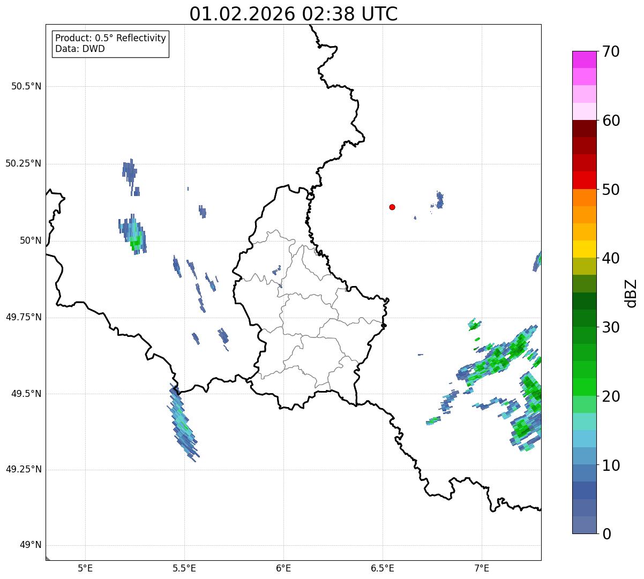Click the 7°E longitude label
The width and height of the screenshot is (644, 579).
482,568
